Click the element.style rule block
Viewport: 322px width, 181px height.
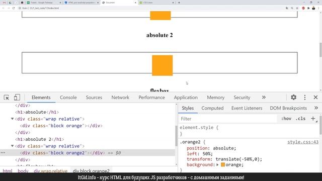click(249, 131)
